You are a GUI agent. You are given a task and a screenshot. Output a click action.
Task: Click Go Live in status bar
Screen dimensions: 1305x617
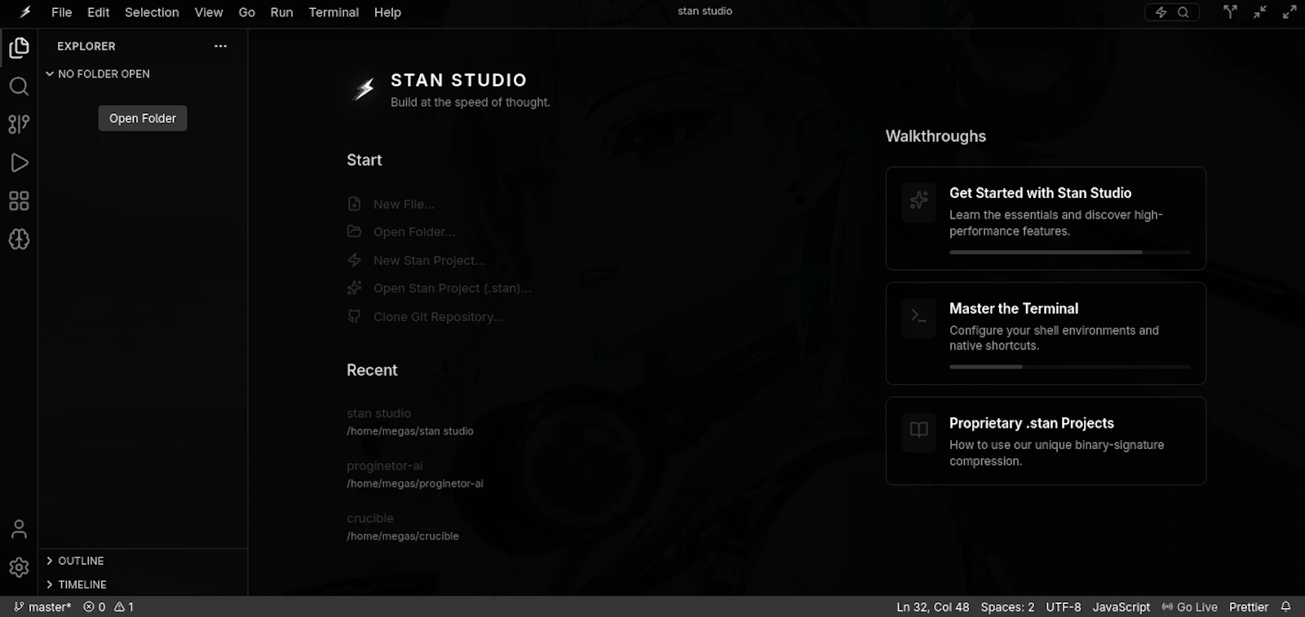point(1189,607)
